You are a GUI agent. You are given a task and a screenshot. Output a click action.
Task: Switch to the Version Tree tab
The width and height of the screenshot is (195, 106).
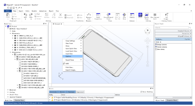click(x=17, y=100)
